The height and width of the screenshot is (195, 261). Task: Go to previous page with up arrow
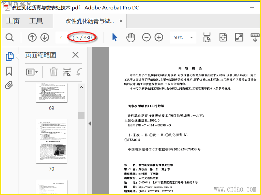coord(32,37)
